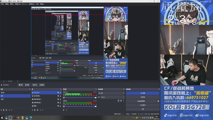Move scene down with Scenes down arrow
The width and height of the screenshot is (213, 120).
coord(12,110)
